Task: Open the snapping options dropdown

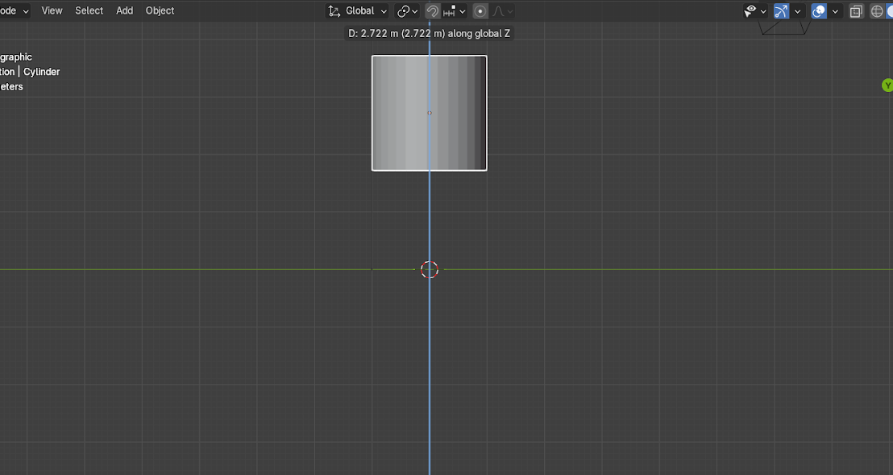Action: coord(455,10)
